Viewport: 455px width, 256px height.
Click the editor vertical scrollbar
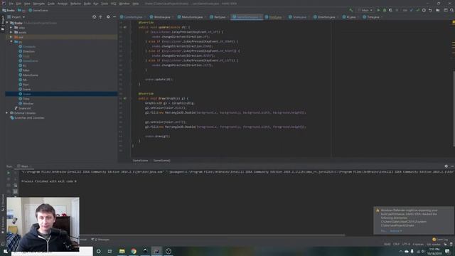tap(454, 109)
